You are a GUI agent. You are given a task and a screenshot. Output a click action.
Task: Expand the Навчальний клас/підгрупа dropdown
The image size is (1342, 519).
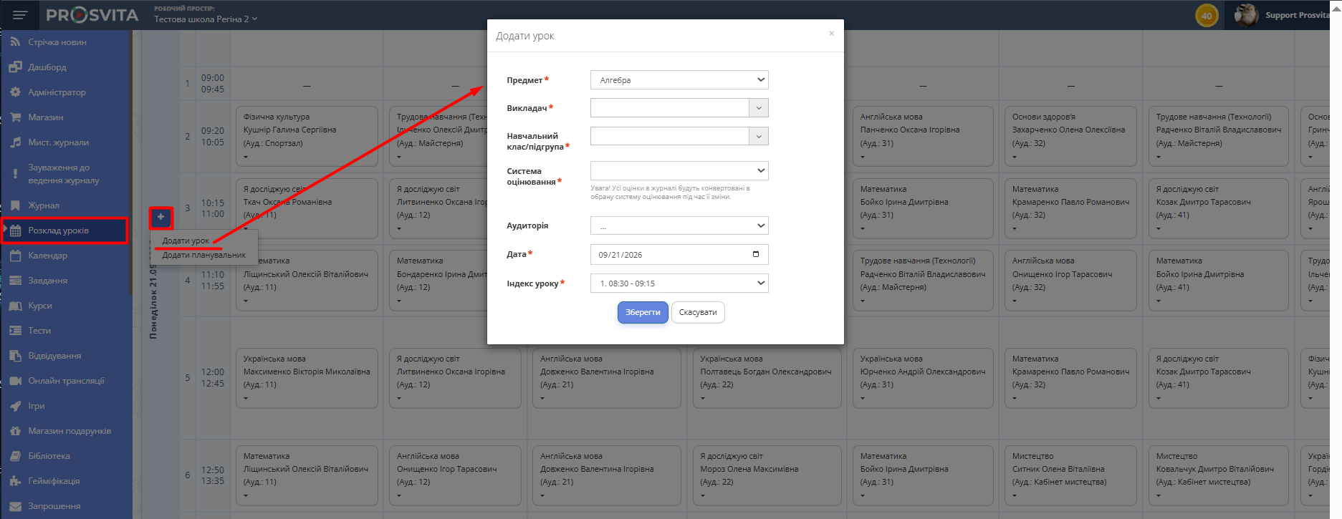(759, 136)
